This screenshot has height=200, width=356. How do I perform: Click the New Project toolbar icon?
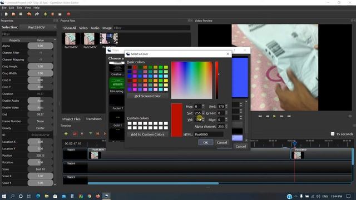coord(6,14)
